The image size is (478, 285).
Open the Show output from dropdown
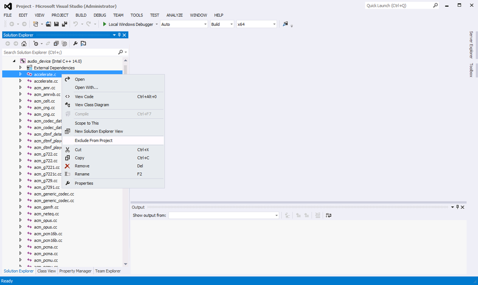pyautogui.click(x=224, y=215)
